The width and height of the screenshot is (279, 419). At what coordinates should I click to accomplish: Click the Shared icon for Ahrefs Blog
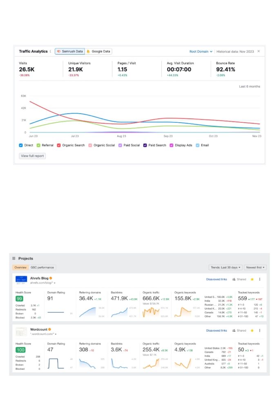coord(241,279)
